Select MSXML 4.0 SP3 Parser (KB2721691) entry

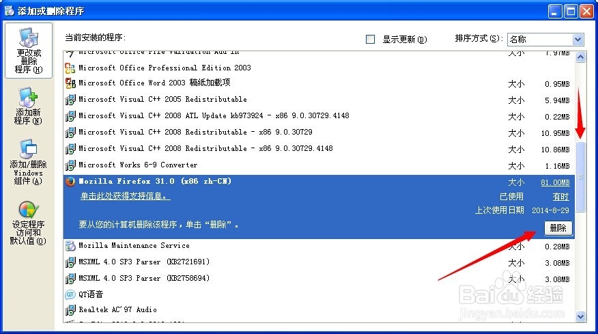pos(144,262)
